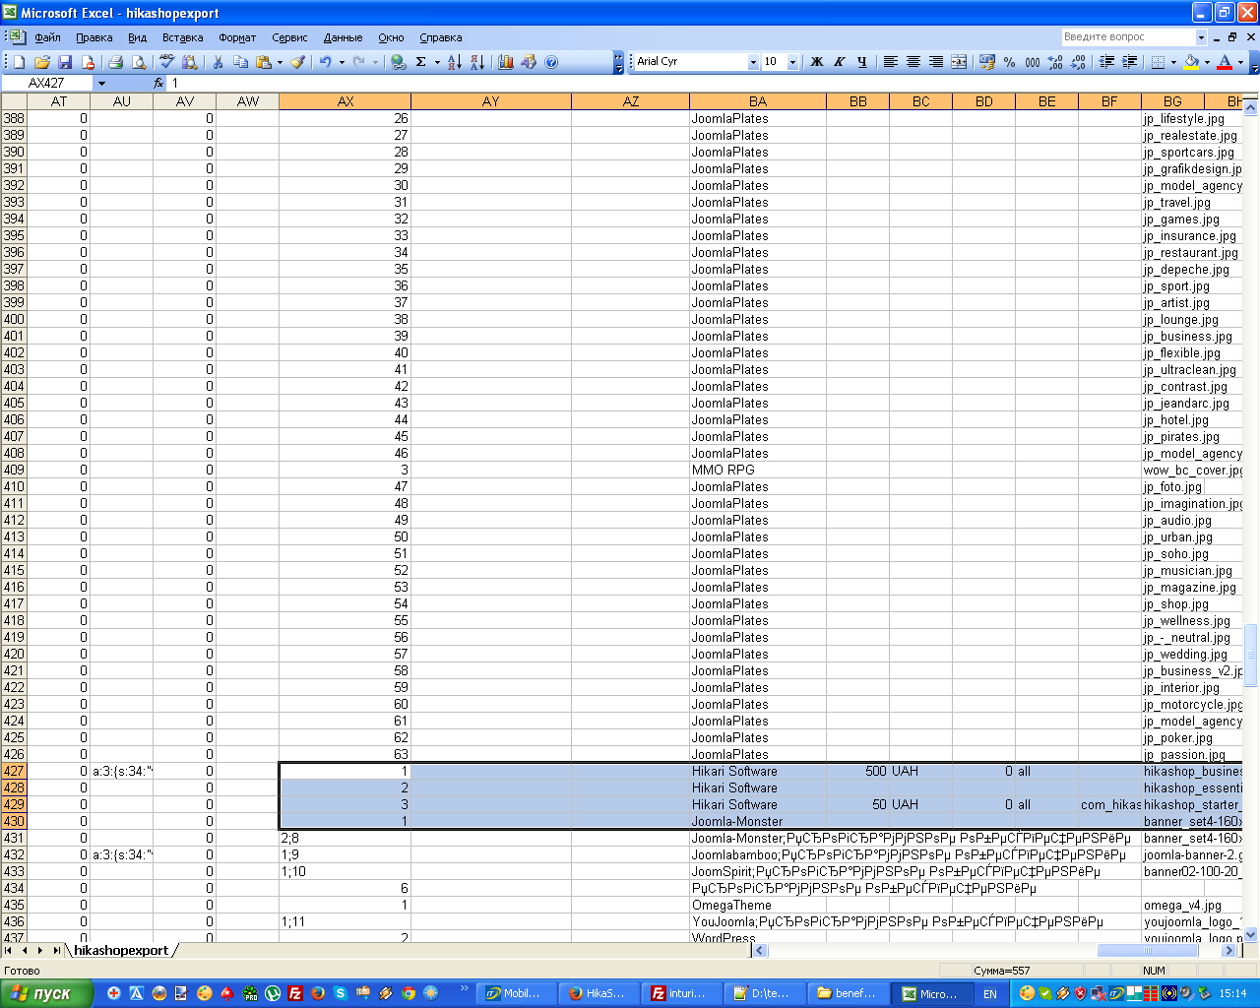Viewport: 1260px width, 1008px height.
Task: Click the Print toolbar icon
Action: 115,62
